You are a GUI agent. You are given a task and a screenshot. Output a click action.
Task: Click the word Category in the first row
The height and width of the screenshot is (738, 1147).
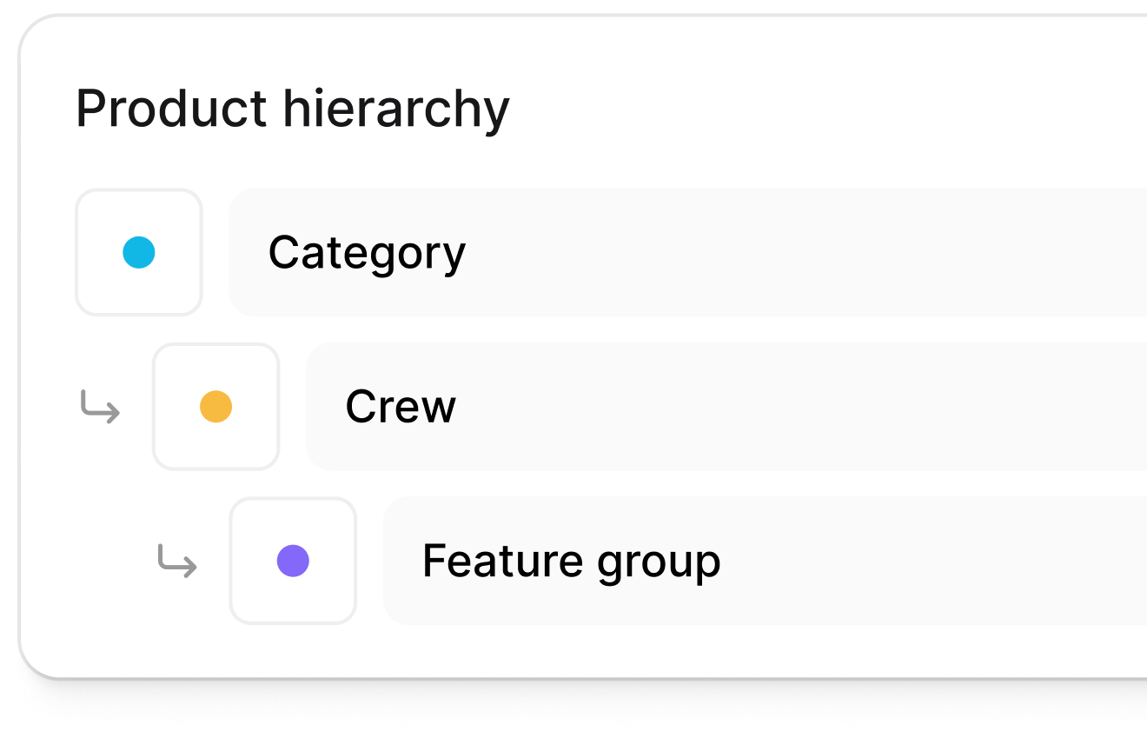coord(367,253)
